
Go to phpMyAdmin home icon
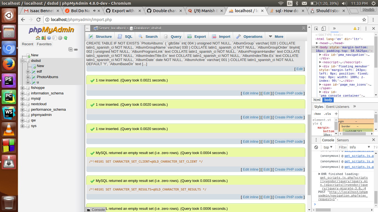[38, 38]
